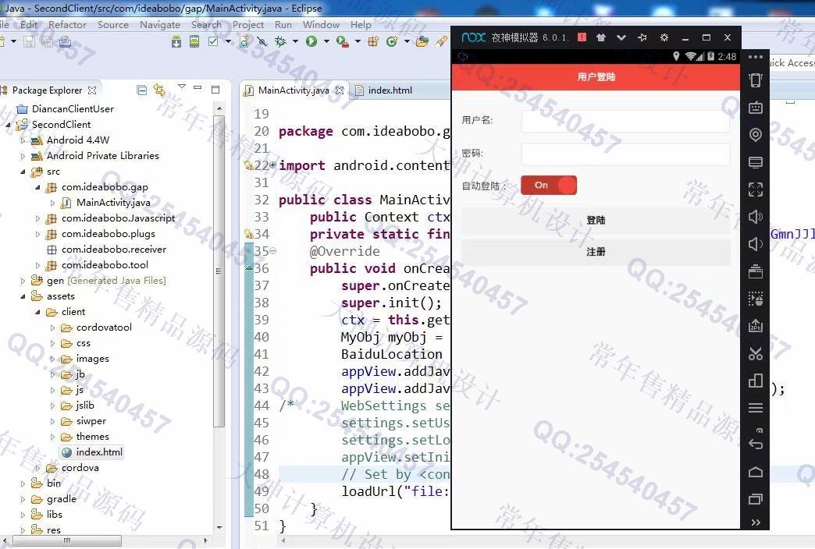Viewport: 815px width, 549px height.
Task: Open Package Explorer View Menu triangle
Action: 181,87
